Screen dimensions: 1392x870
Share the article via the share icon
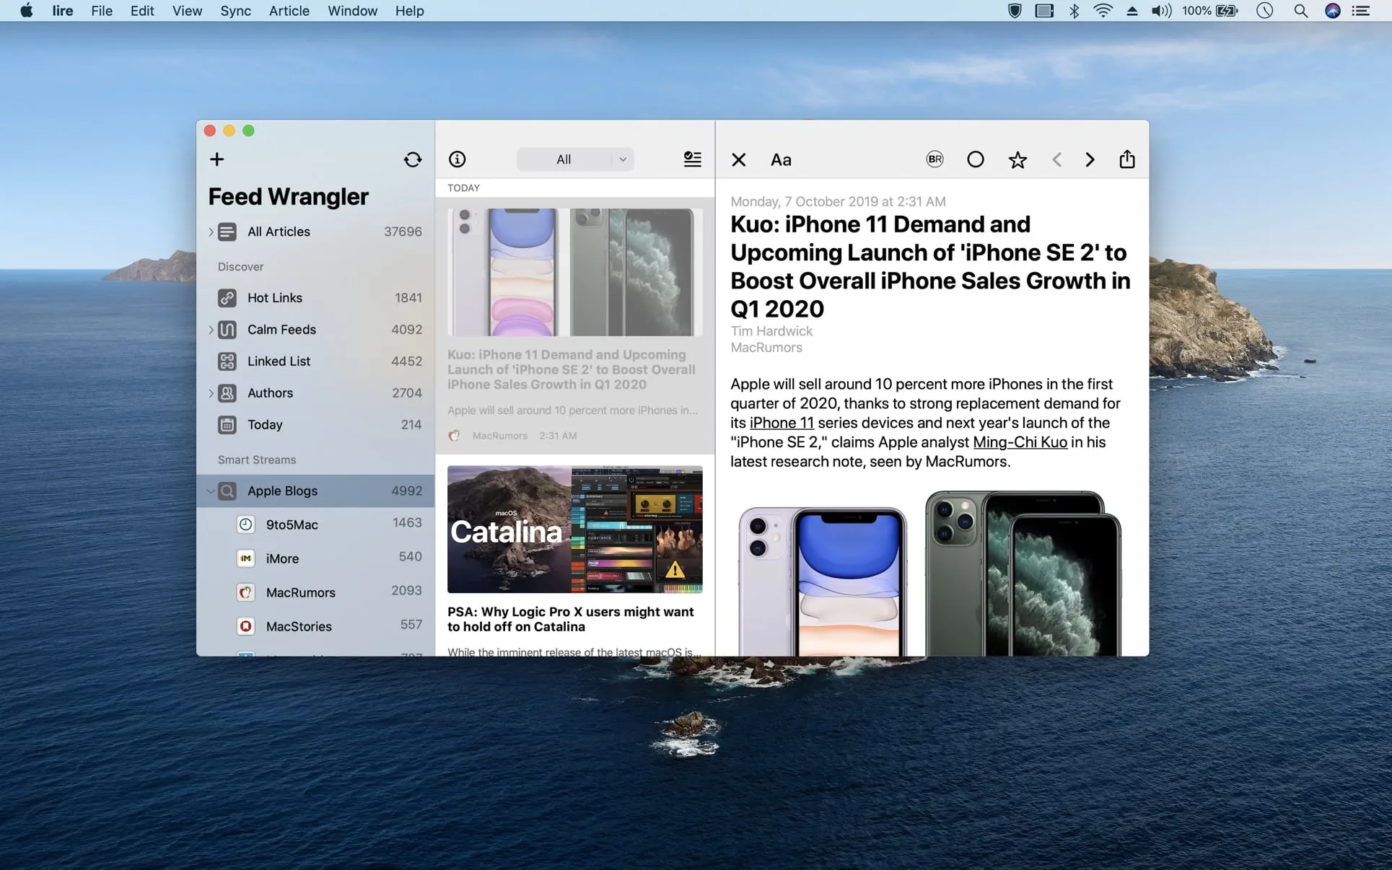[1127, 159]
